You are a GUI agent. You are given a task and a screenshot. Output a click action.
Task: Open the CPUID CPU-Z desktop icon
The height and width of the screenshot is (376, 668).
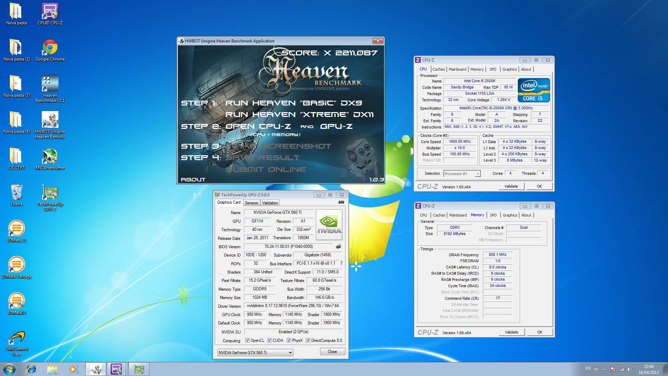[x=50, y=14]
